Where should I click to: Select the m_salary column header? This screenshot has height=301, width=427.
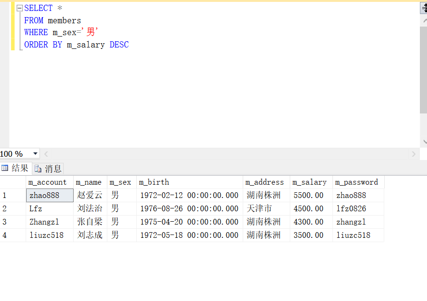pos(311,182)
